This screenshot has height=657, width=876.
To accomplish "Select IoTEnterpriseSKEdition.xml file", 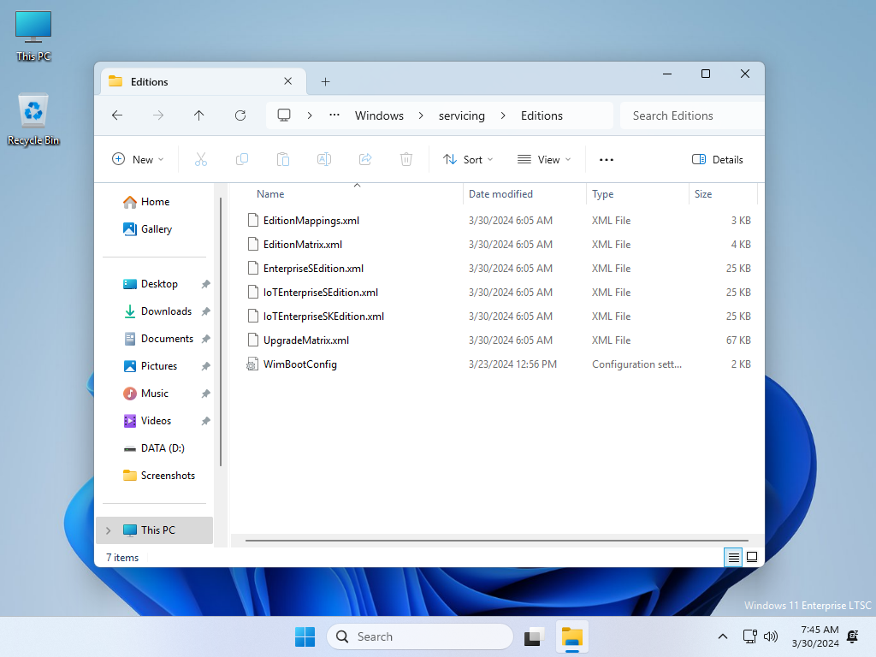I will tap(323, 317).
